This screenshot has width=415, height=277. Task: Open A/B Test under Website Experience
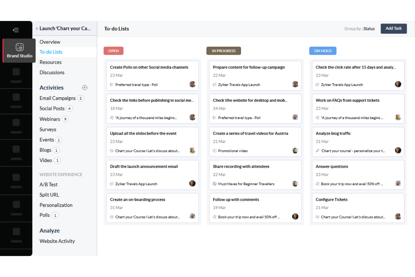coord(49,184)
